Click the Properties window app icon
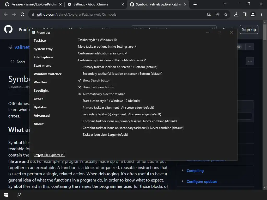 click(x=33, y=32)
